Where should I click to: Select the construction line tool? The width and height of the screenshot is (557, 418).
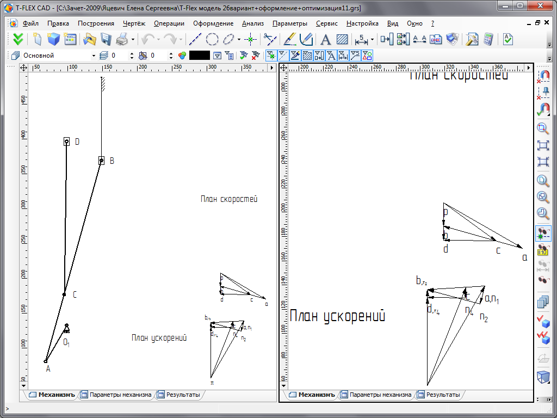(x=195, y=39)
